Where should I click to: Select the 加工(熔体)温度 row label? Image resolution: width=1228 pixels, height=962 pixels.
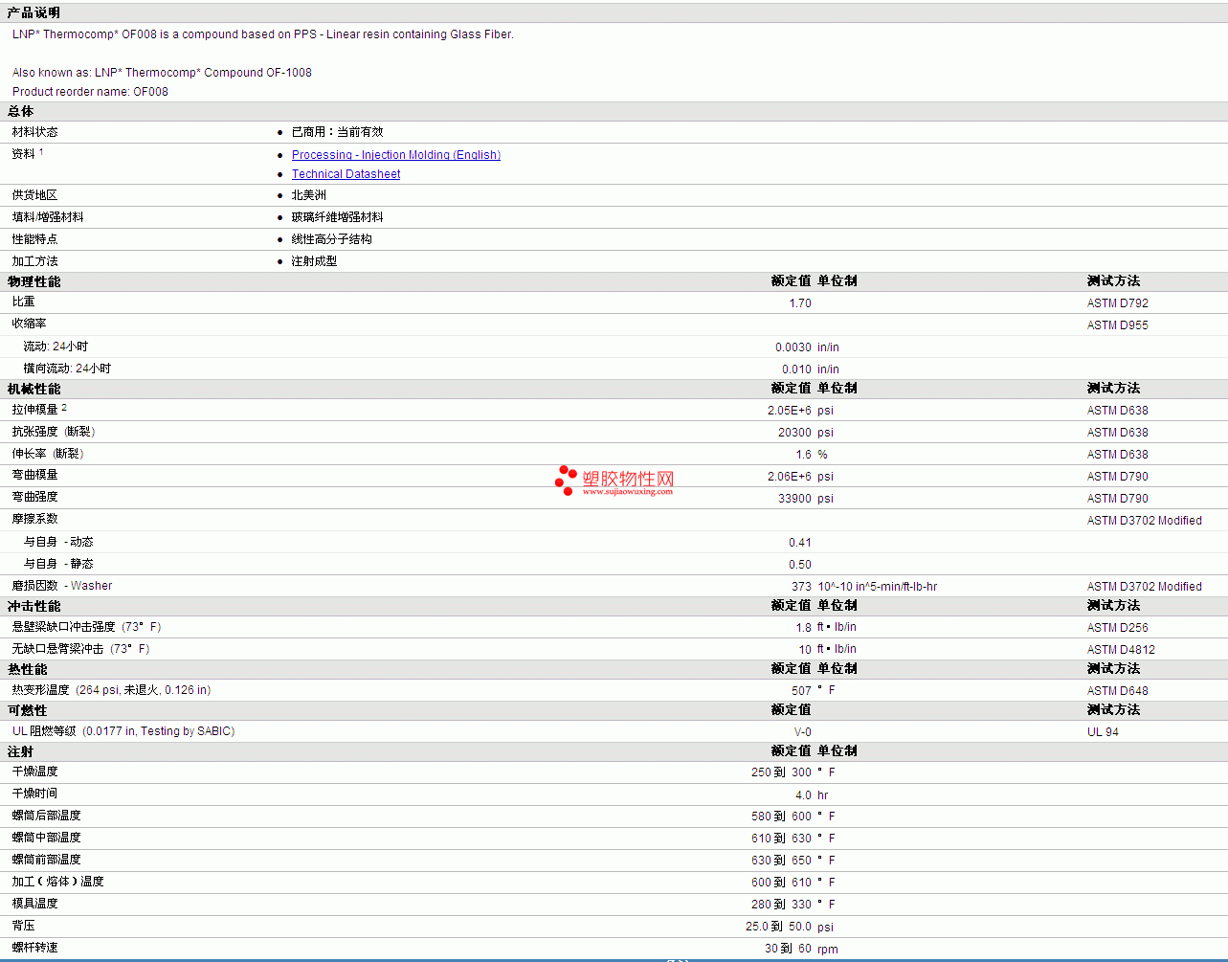[57, 882]
